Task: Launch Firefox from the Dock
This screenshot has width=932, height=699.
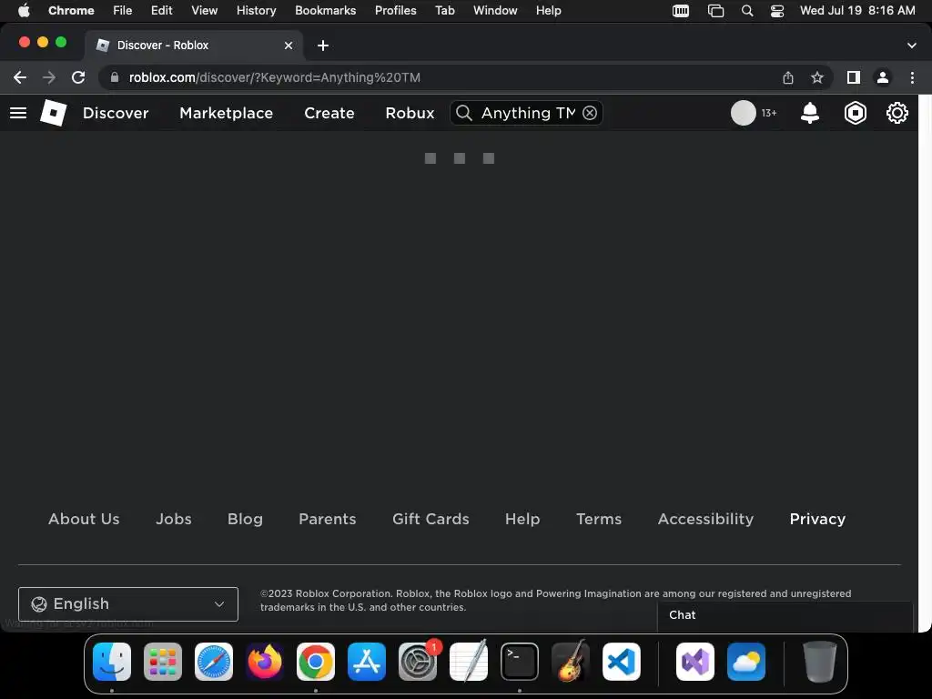Action: click(x=265, y=662)
